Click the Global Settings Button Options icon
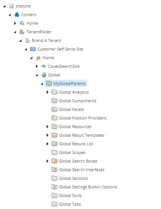 point(54,187)
